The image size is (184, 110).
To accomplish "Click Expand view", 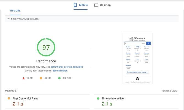I will (x=170, y=91).
